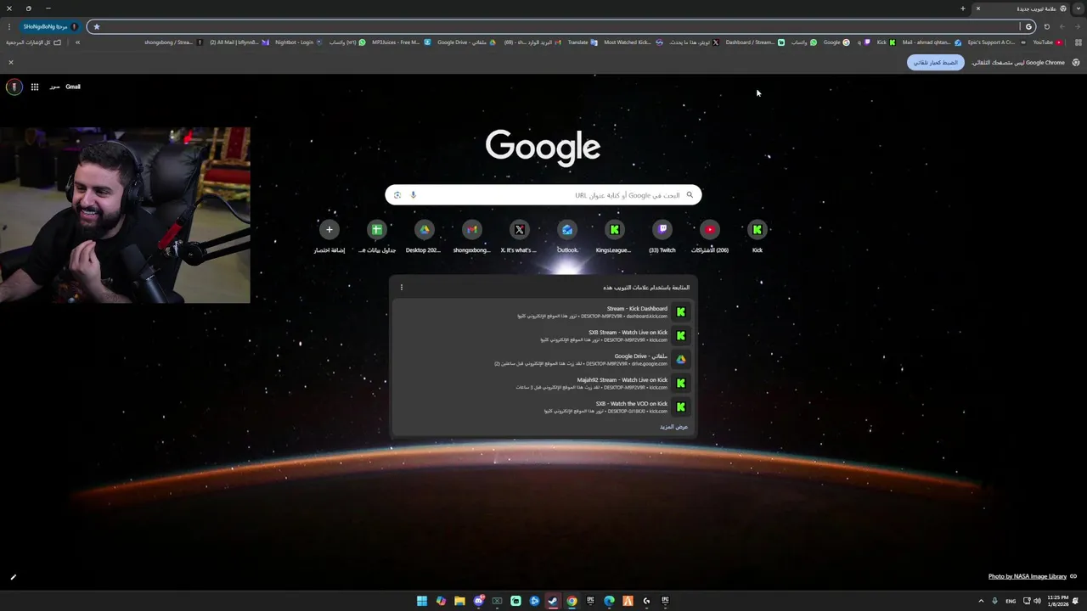Viewport: 1087px width, 611px height.
Task: Reload the page
Action: coord(1046,26)
